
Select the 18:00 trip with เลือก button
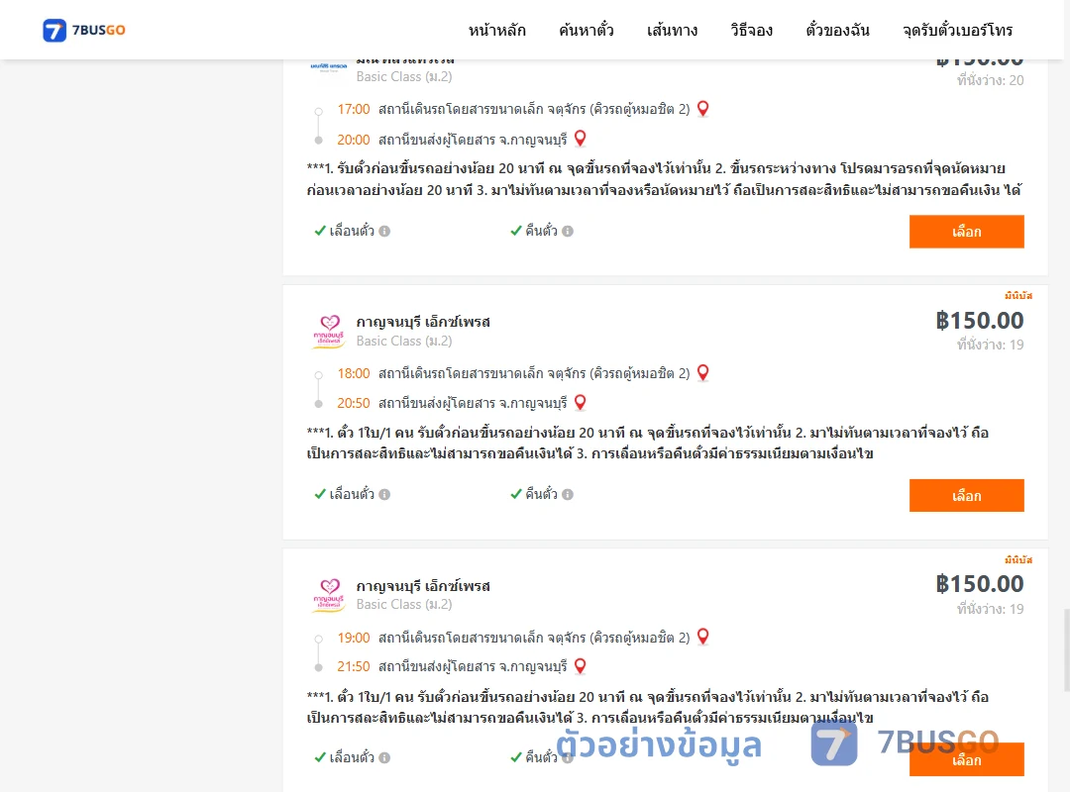(966, 496)
